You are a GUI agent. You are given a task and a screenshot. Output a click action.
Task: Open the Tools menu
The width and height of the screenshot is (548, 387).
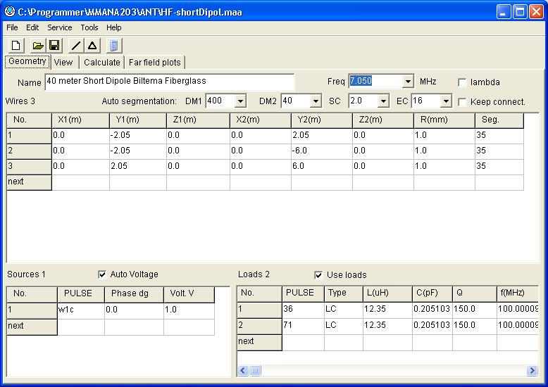89,27
